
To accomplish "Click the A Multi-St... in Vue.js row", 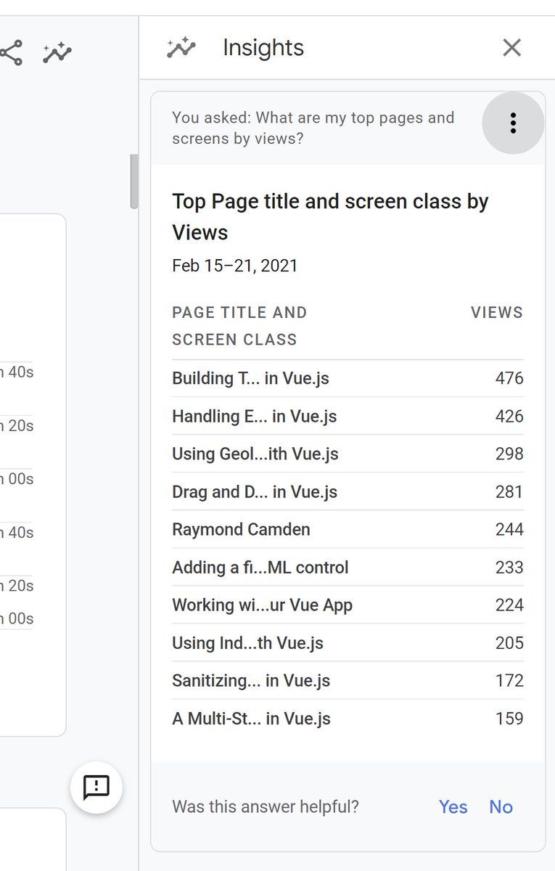I will click(x=348, y=718).
